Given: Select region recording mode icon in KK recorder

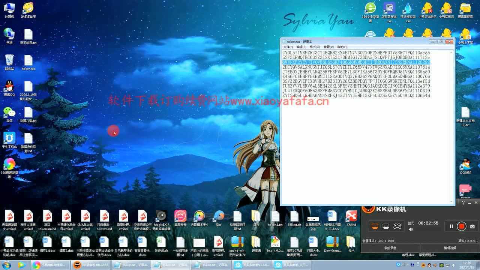Looking at the screenshot, I should 386,226.
